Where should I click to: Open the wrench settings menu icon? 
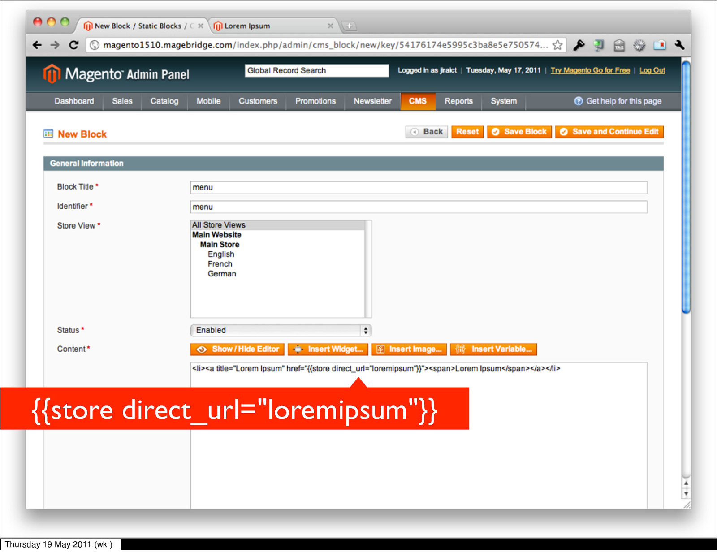tap(679, 45)
